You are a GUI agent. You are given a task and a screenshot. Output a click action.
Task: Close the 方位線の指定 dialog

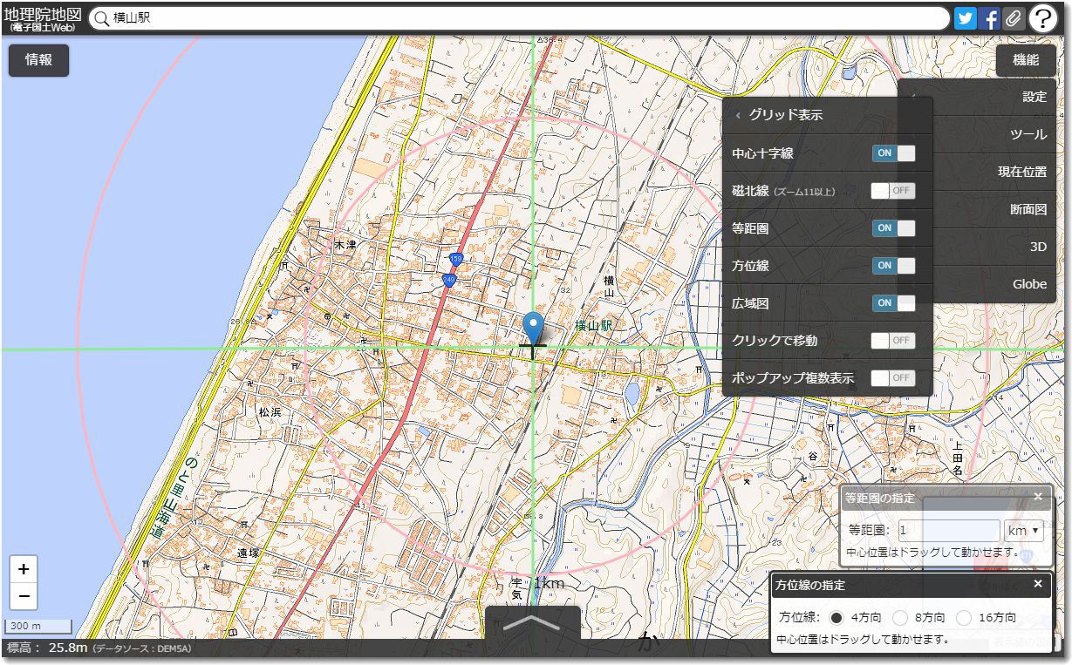1037,584
